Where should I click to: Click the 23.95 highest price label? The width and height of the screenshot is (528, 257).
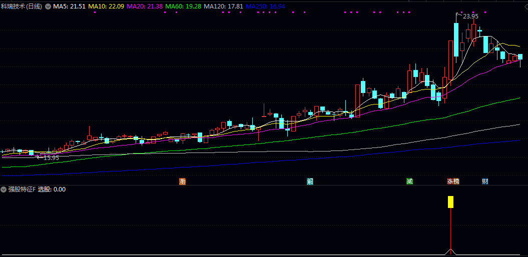coord(470,16)
